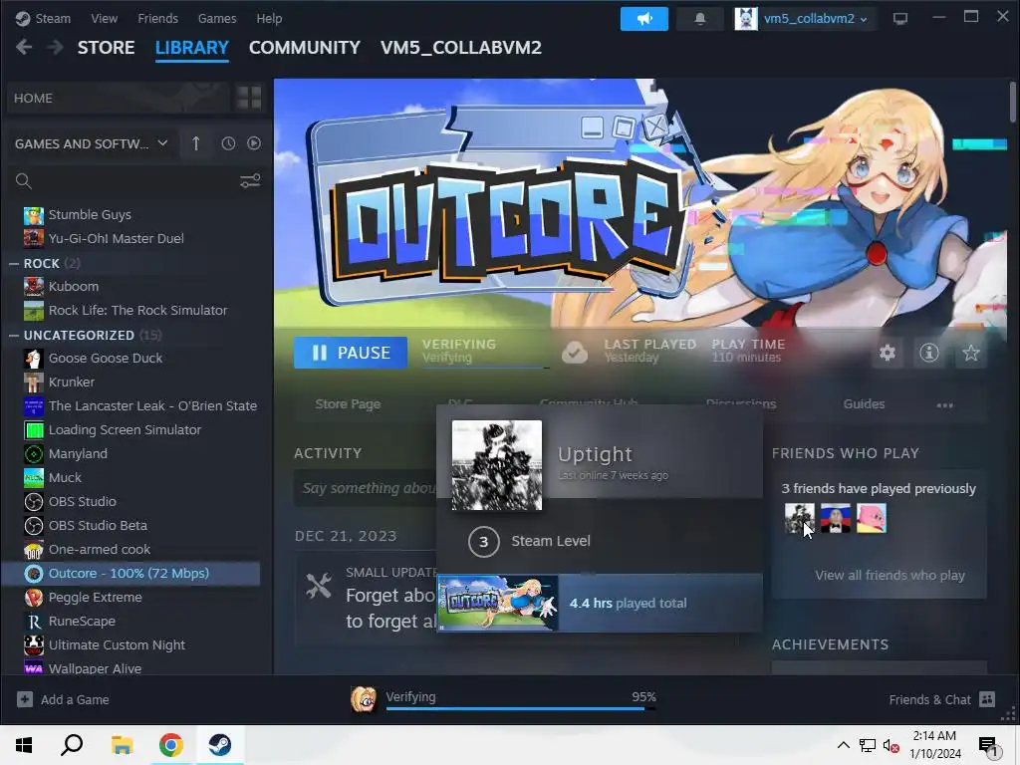1020x765 pixels.
Task: Open Chrome from the taskbar
Action: tap(171, 745)
